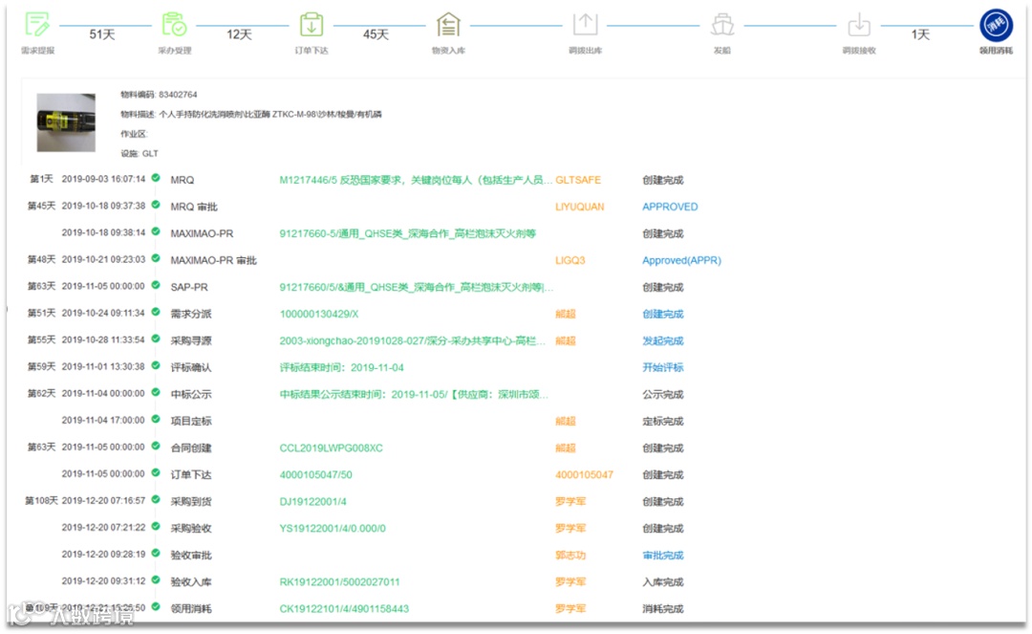Click the APPROVED status link
This screenshot has width=1032, height=634.
(670, 207)
